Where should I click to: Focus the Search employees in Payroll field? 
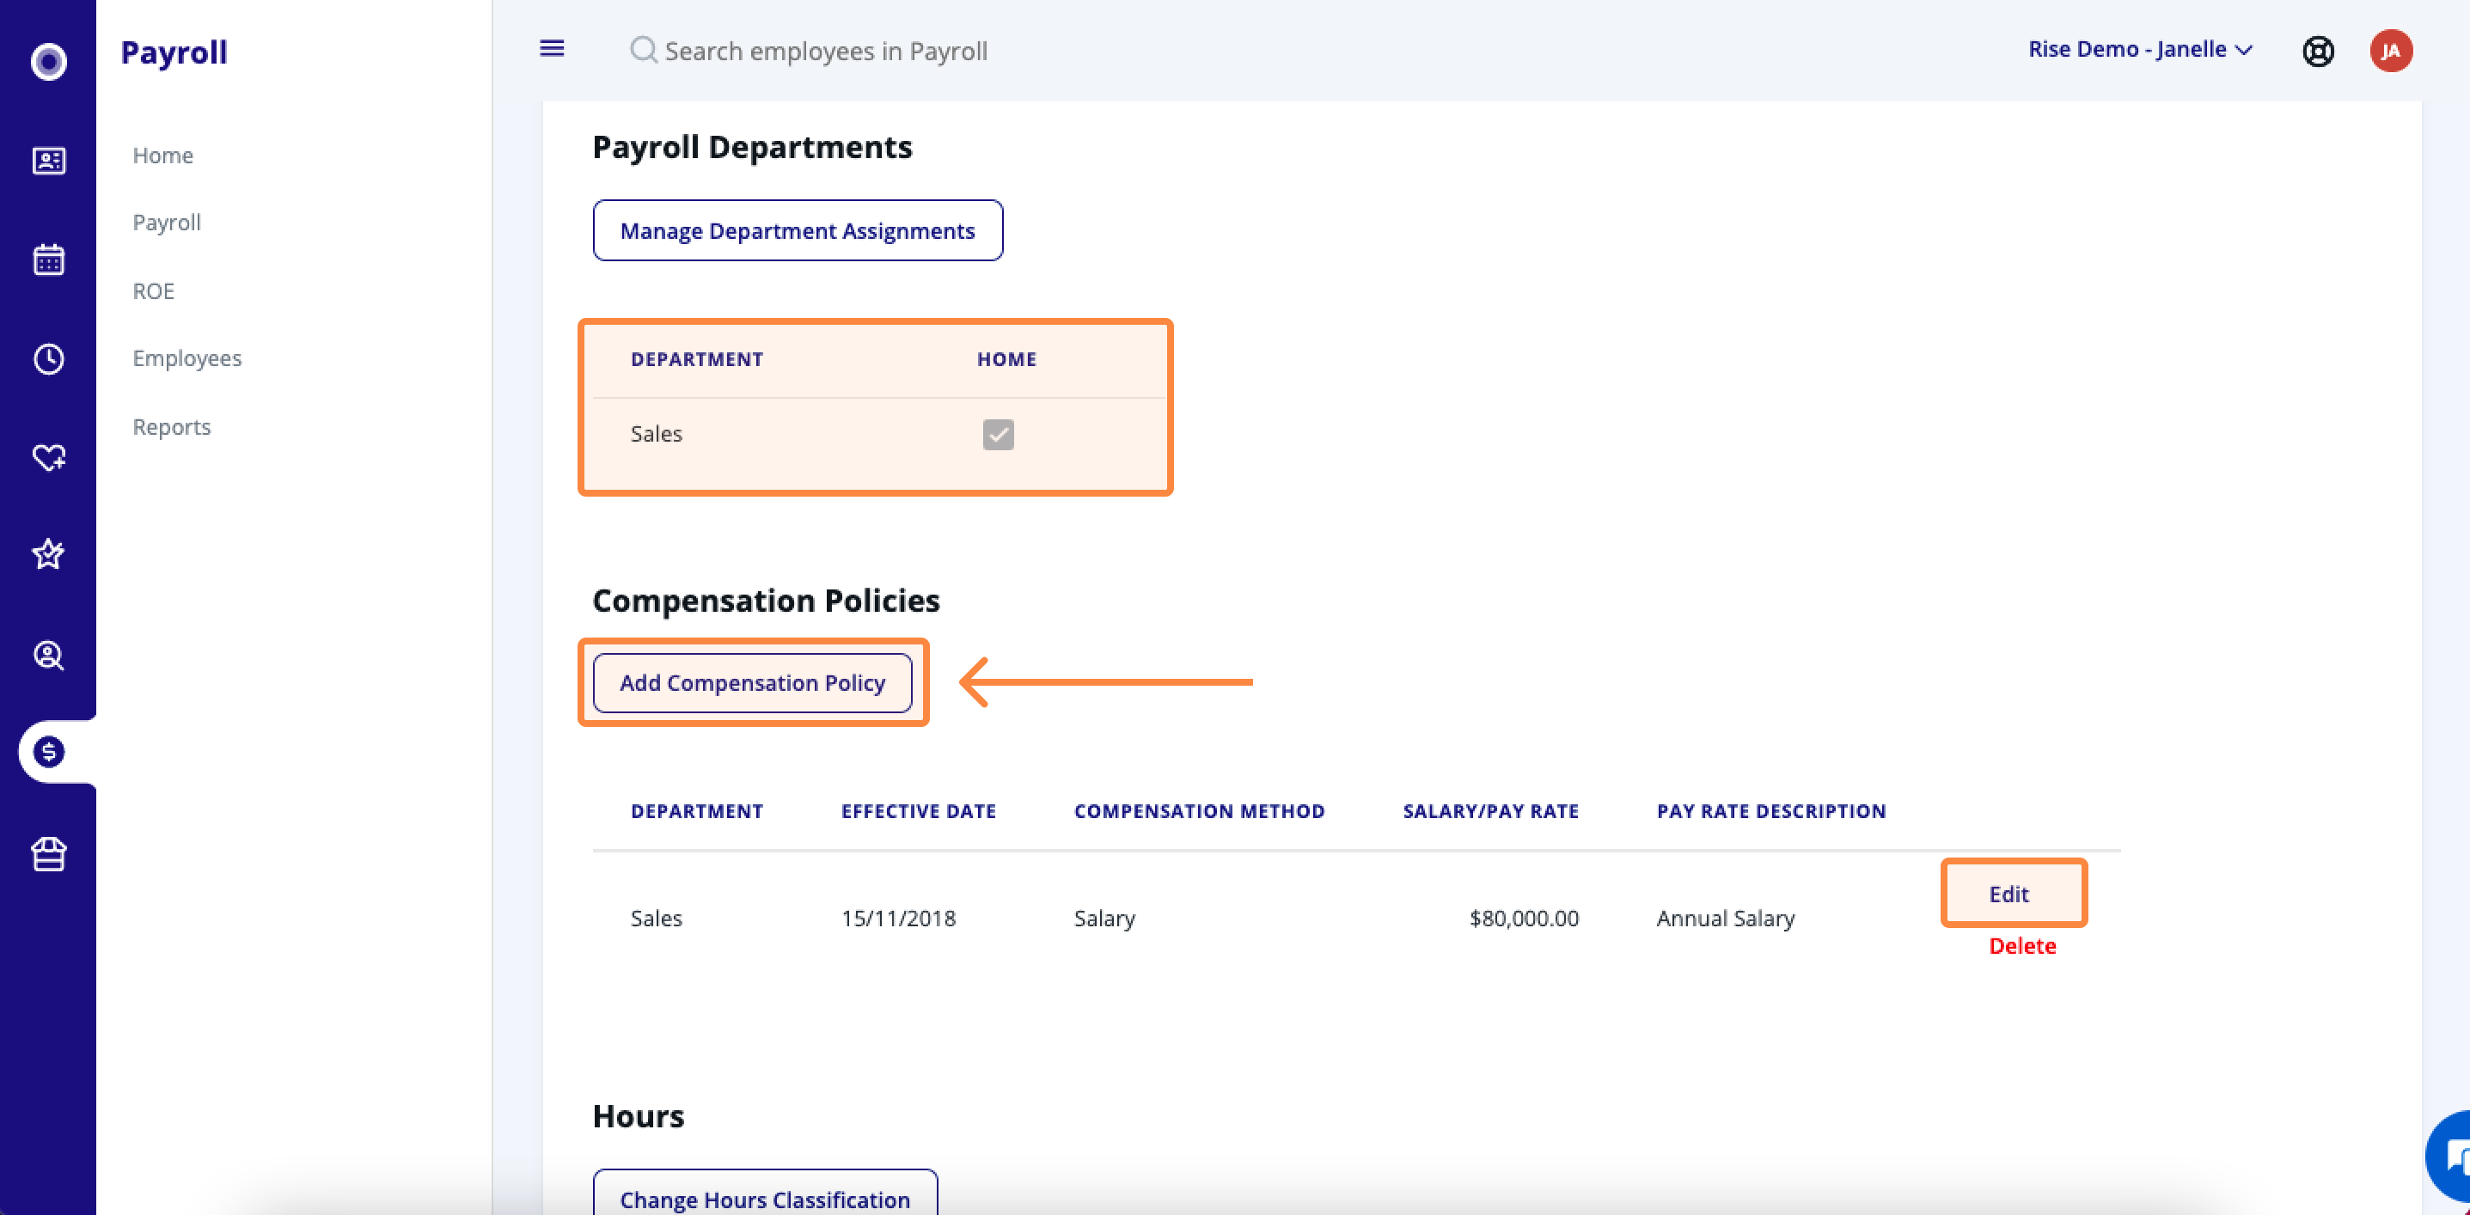tap(826, 50)
